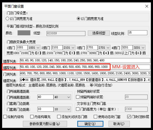Check the 绘制内结构 checkbox
Viewport: 153px width, 130px height.
[5, 117]
